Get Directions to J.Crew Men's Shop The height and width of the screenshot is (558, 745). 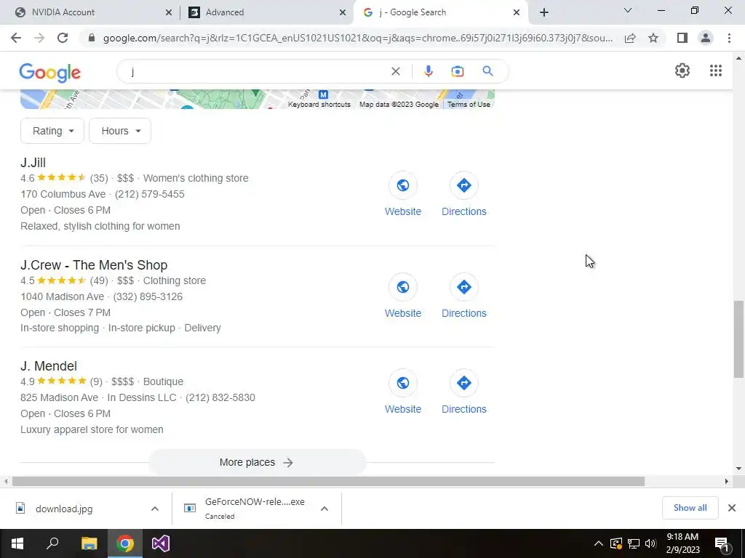pyautogui.click(x=463, y=287)
